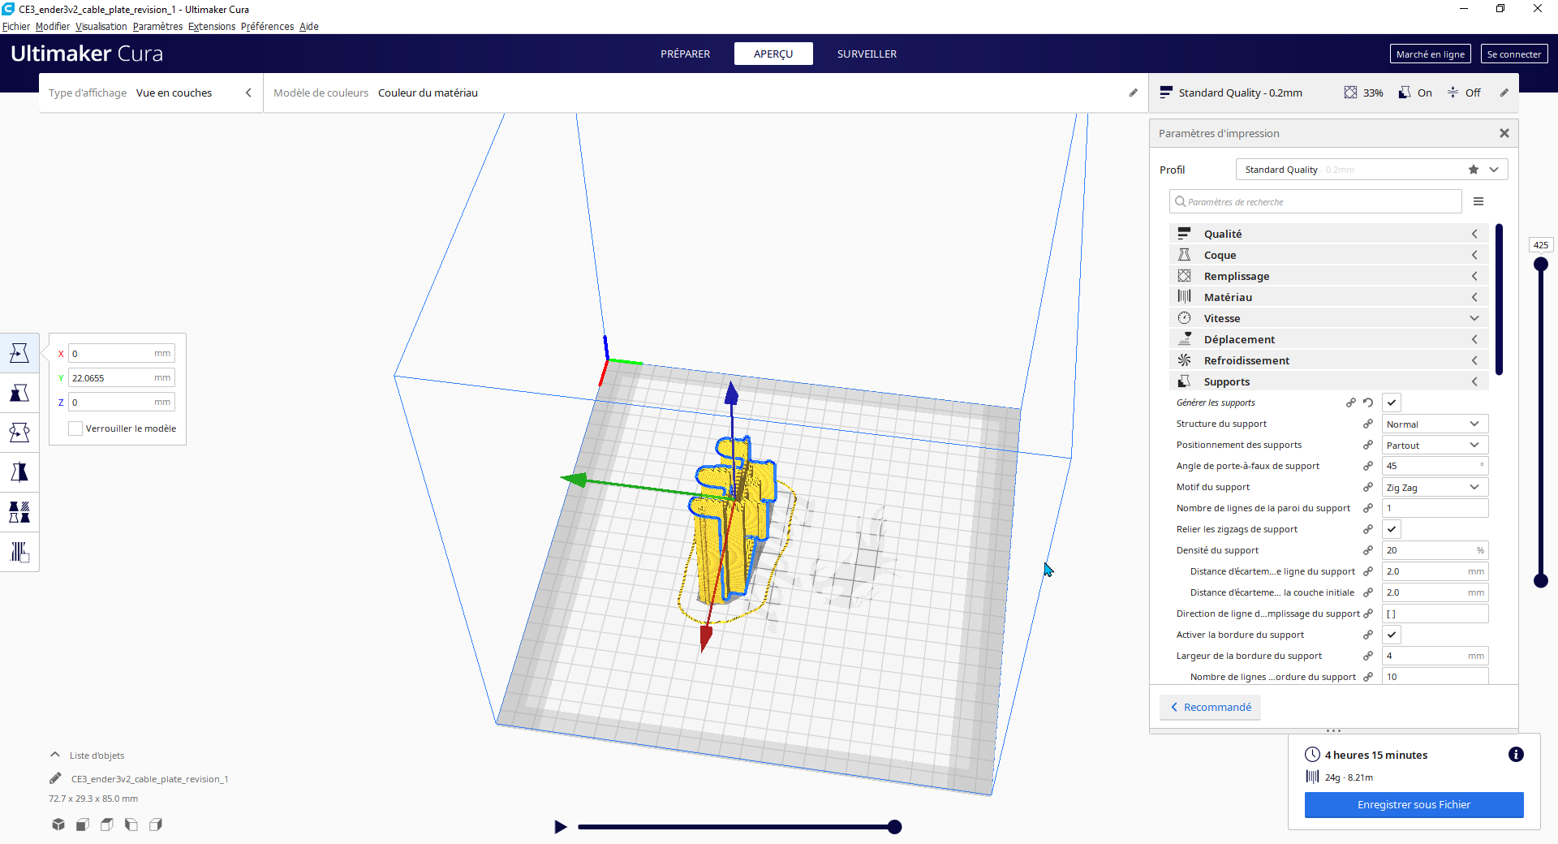Select the Support Blocker tool
Viewport: 1558px width, 844px height.
pos(19,552)
